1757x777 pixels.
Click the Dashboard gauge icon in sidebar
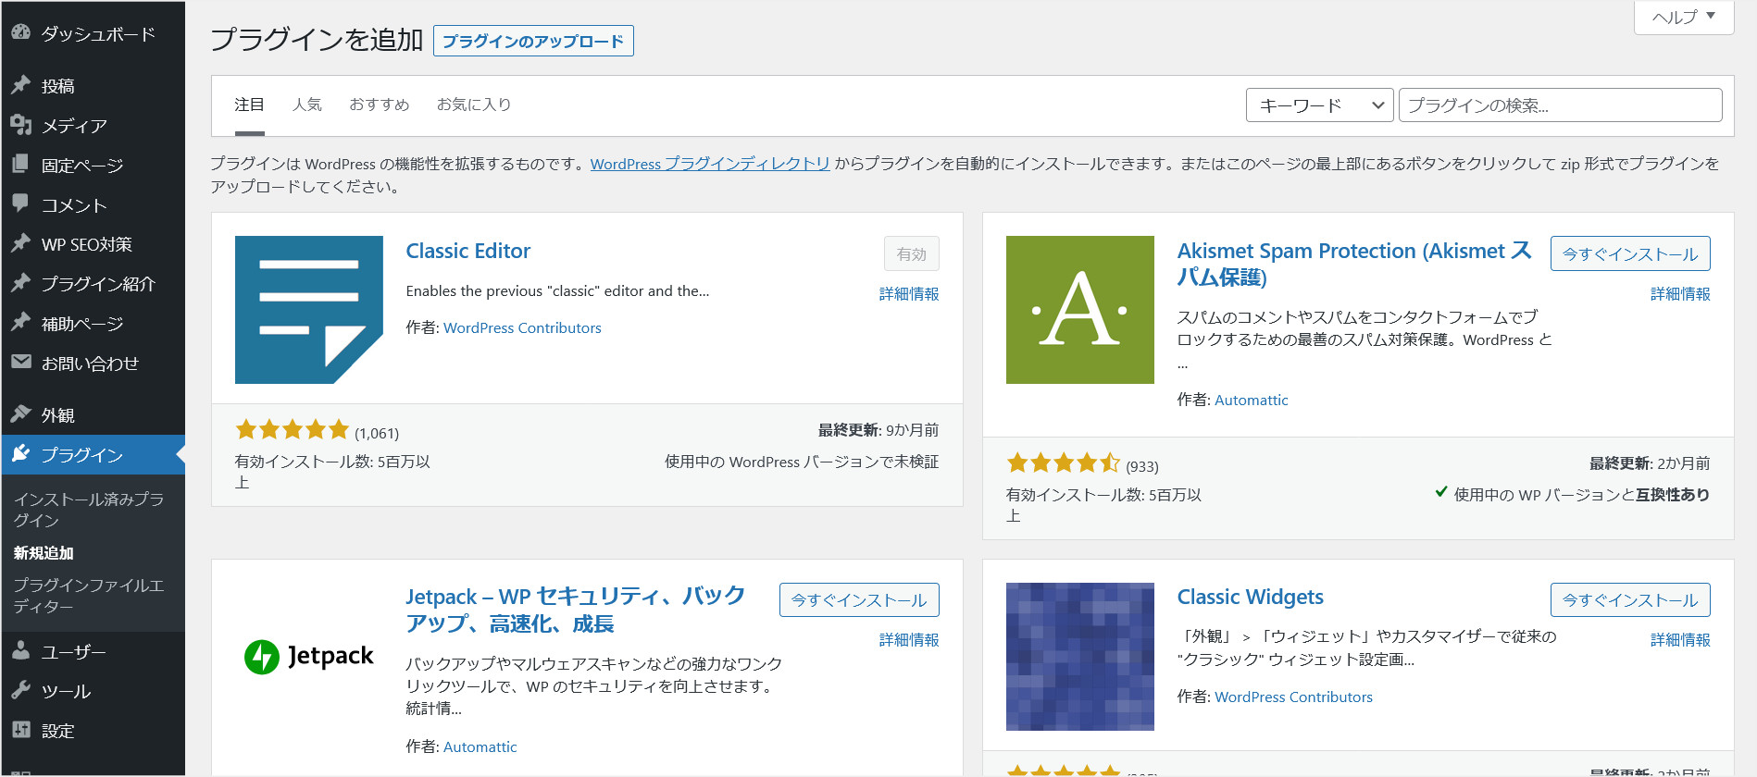[20, 32]
